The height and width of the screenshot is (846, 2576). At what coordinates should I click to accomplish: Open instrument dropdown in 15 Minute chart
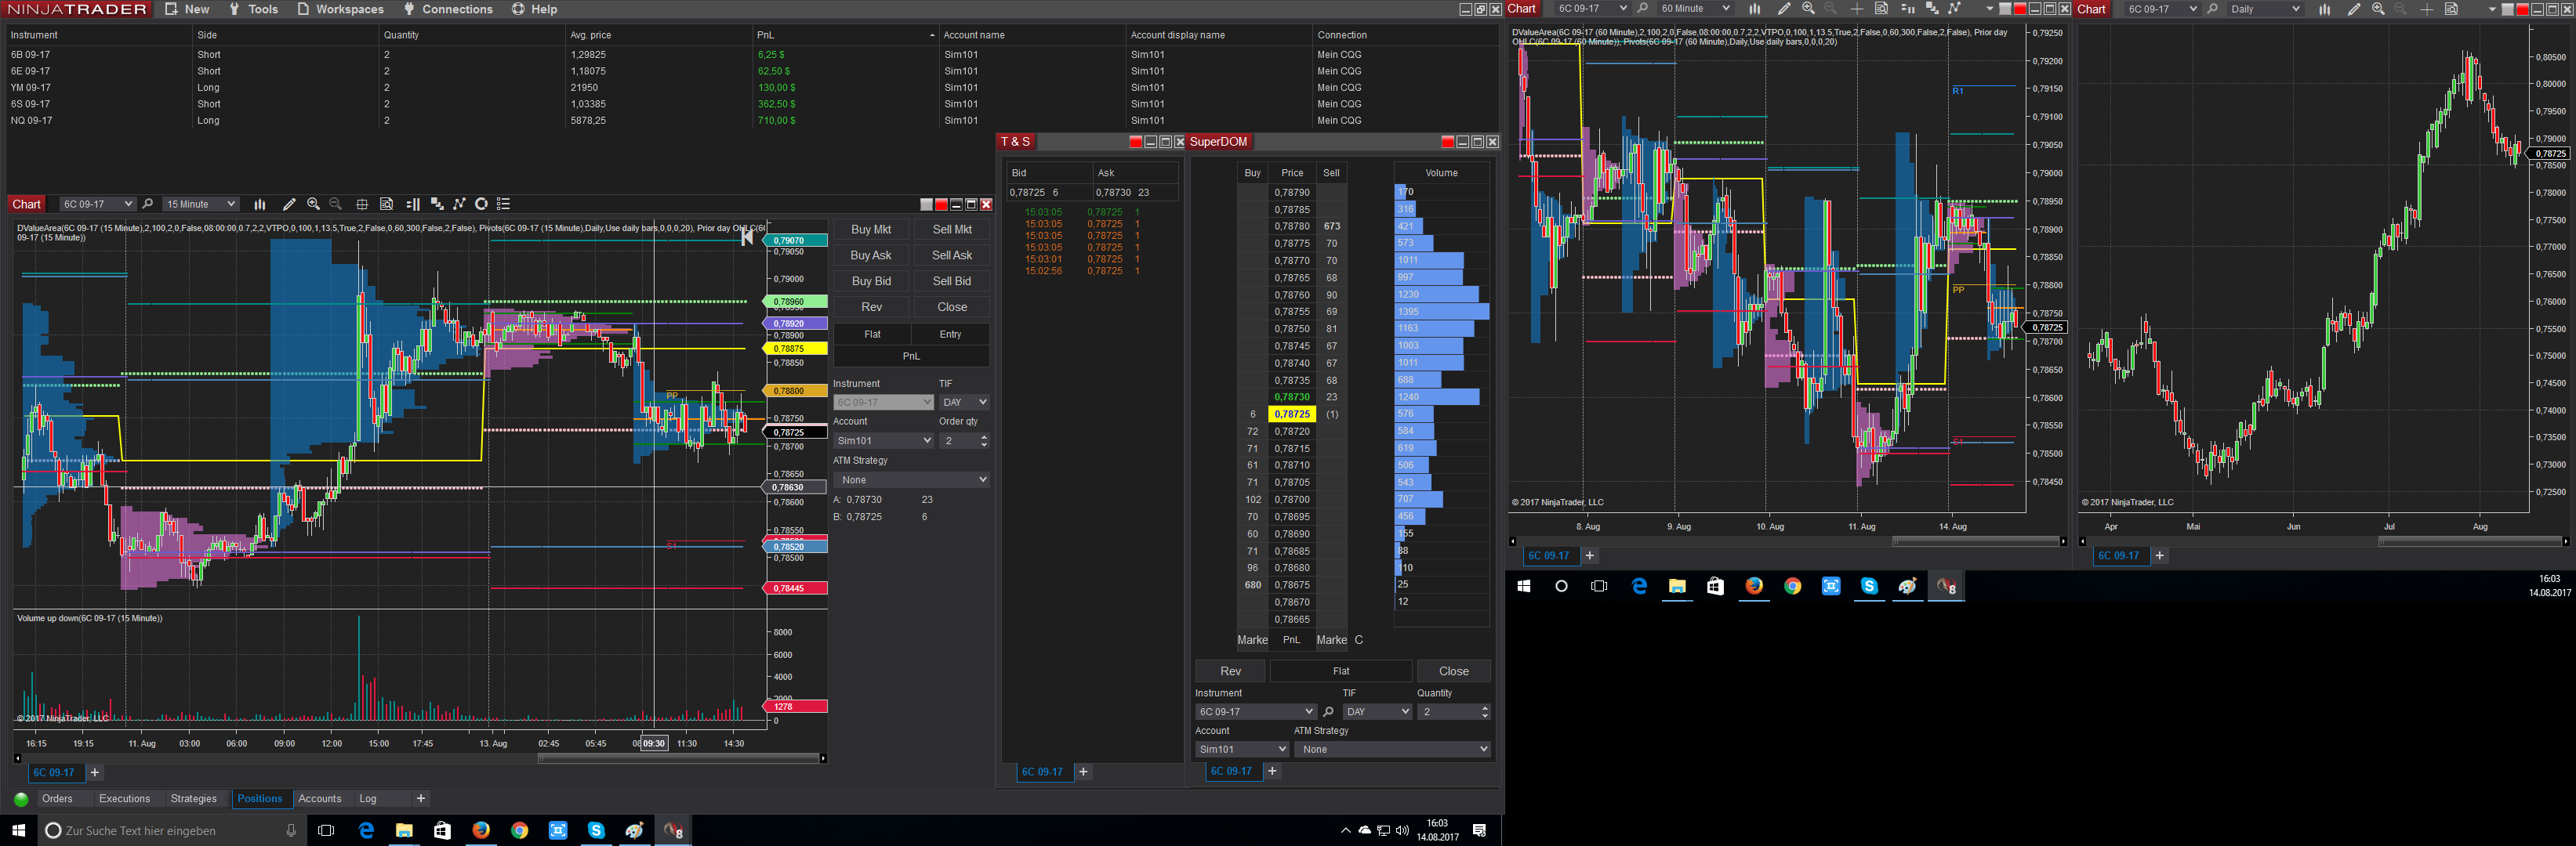[97, 204]
